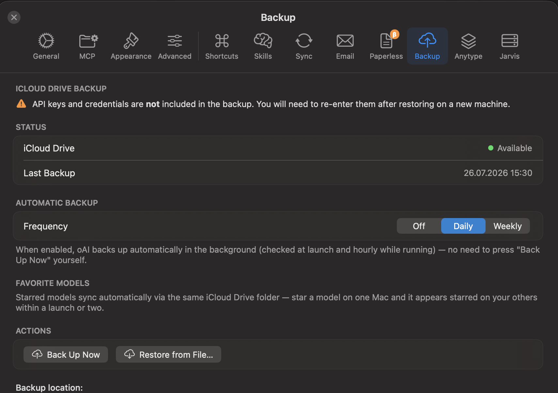Open the Anytype stacked layers icon
558x393 pixels.
tap(468, 41)
